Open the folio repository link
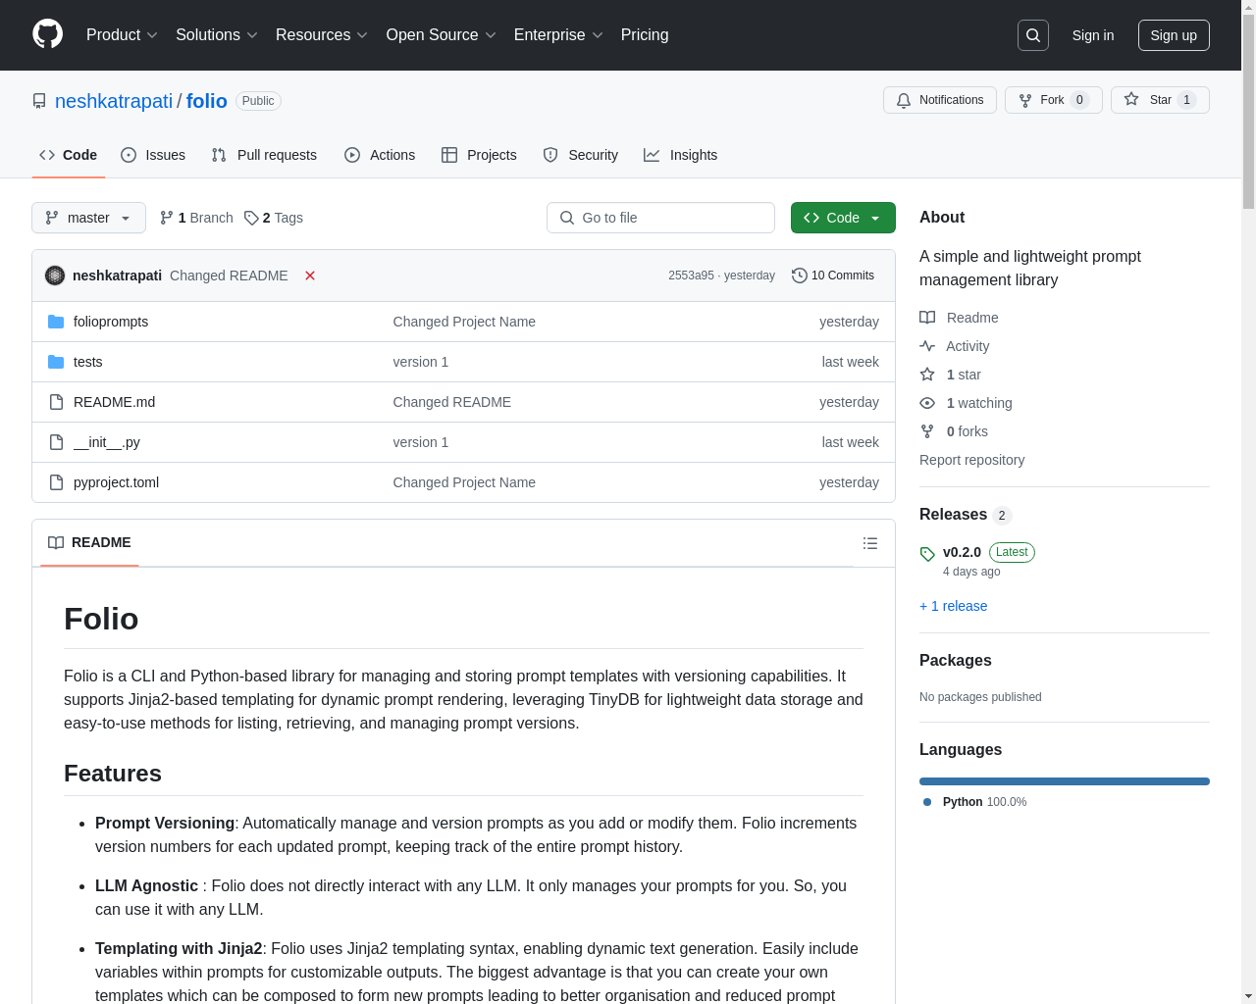Image resolution: width=1256 pixels, height=1004 pixels. click(x=207, y=101)
